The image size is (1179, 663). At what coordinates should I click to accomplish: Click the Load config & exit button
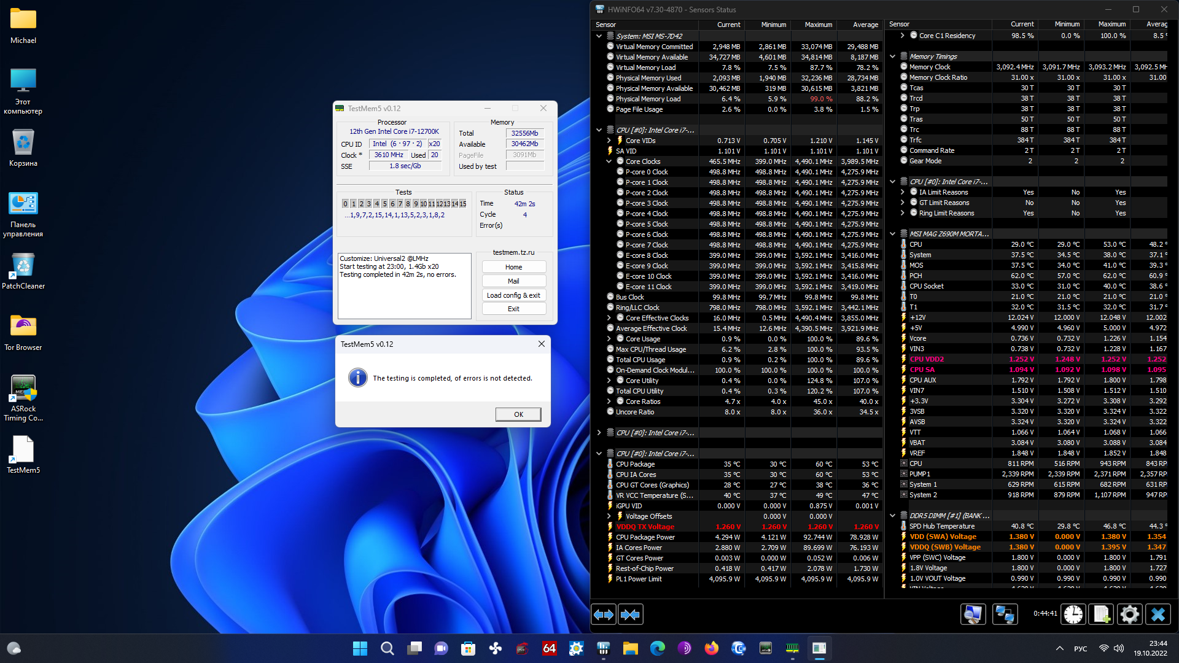point(513,295)
